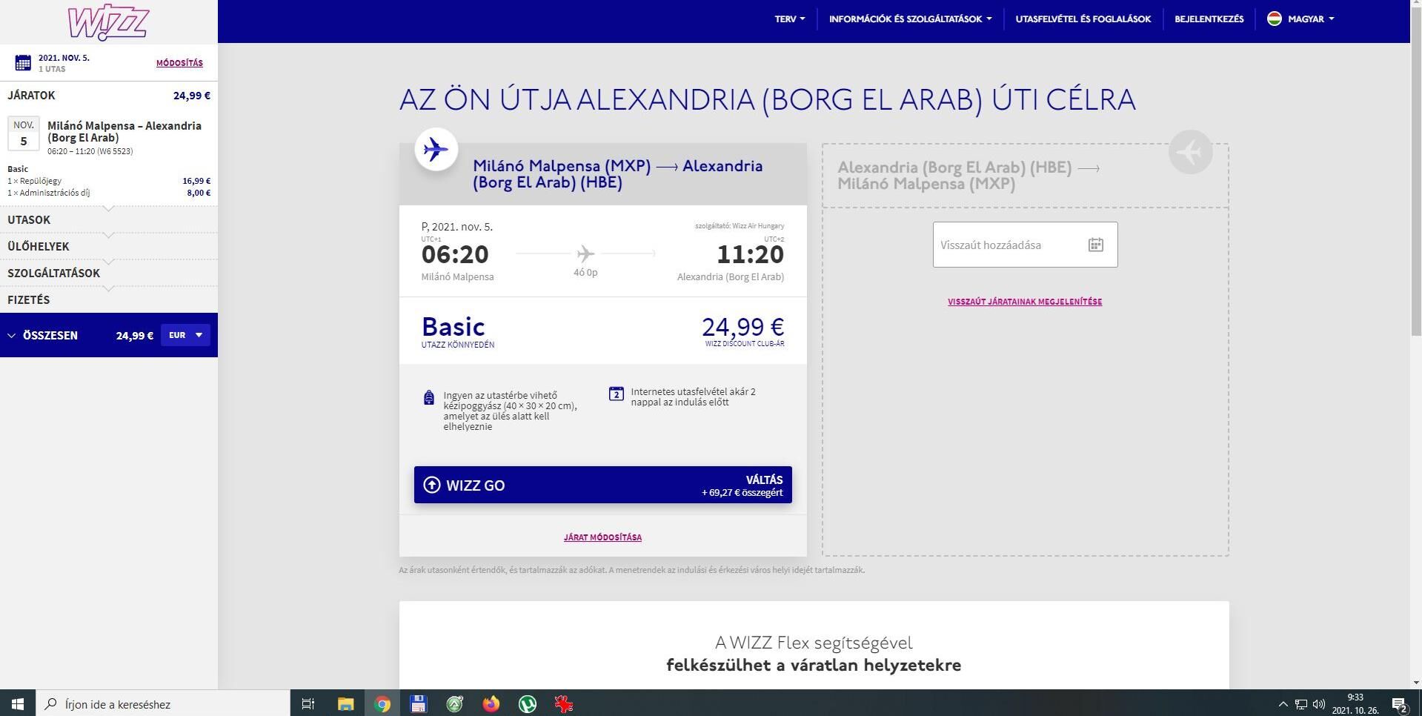Open the EUR currency selector
The width and height of the screenshot is (1422, 716).
pyautogui.click(x=185, y=335)
